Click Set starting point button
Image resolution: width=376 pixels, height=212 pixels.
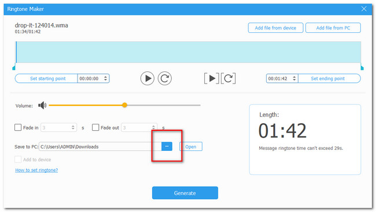pos(46,78)
